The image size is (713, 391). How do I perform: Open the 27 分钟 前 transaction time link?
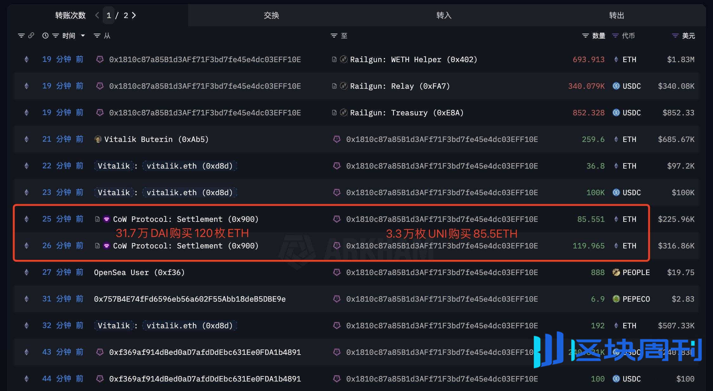[63, 272]
